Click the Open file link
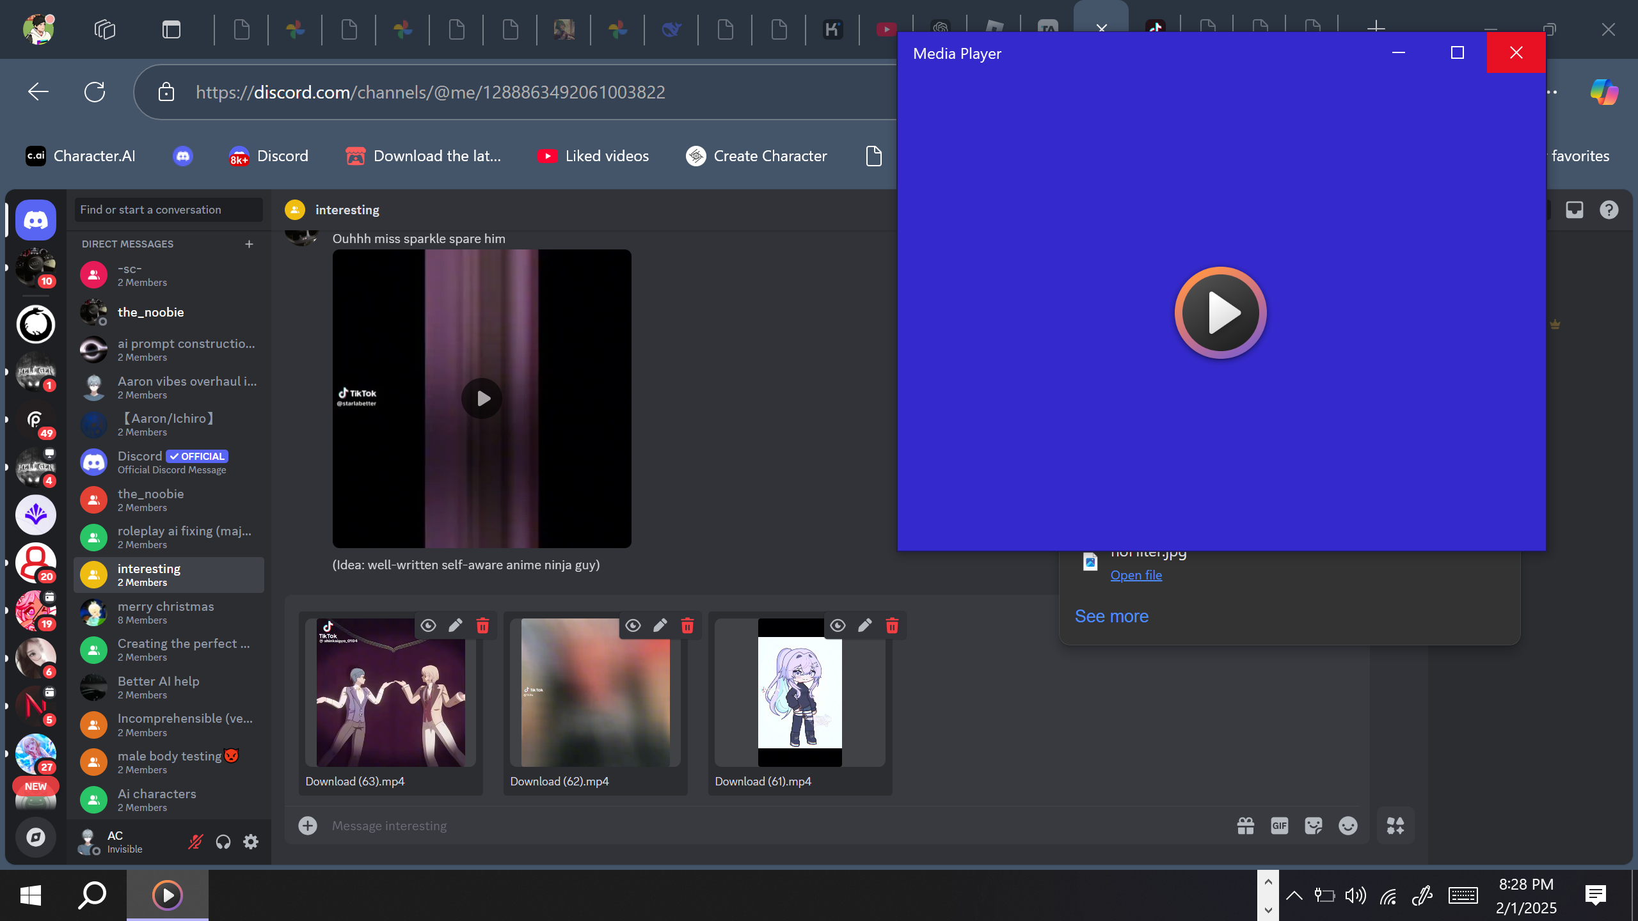Image resolution: width=1638 pixels, height=921 pixels. [x=1136, y=575]
